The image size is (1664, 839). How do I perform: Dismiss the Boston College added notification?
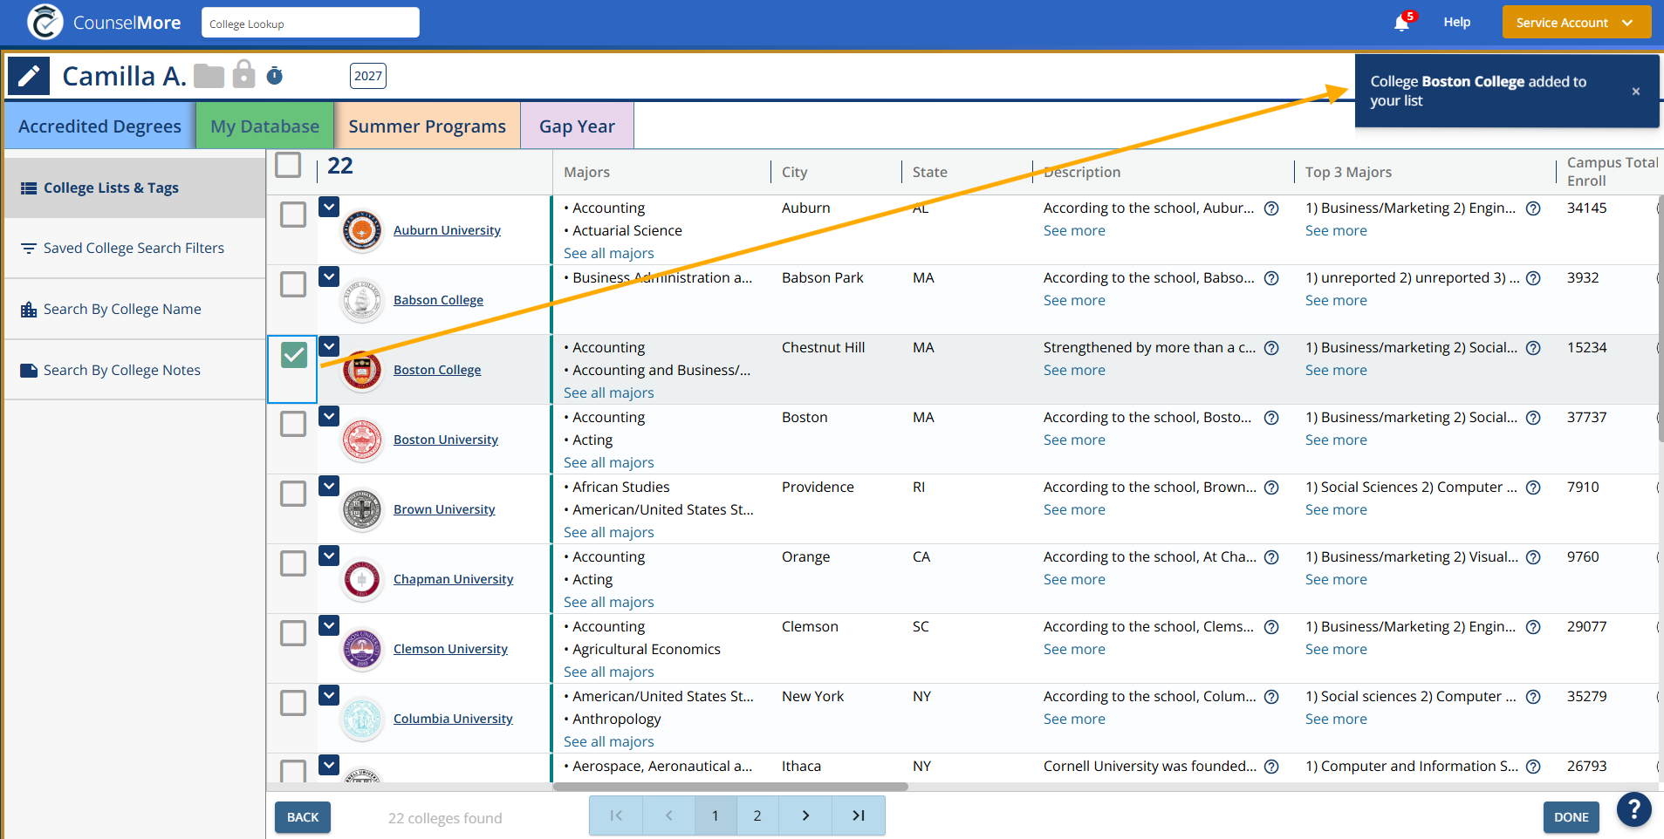(1636, 92)
